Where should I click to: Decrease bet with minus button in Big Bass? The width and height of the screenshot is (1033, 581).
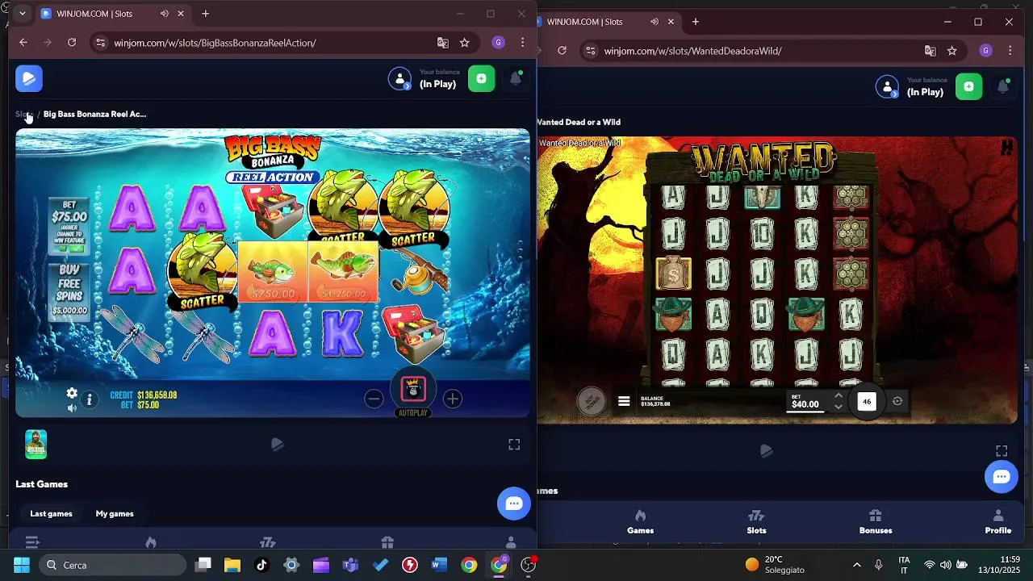coord(374,399)
